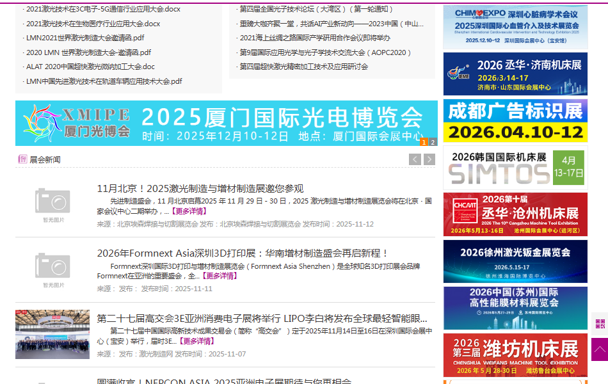Screen dimensions: 608x384
Task: Open 第四届全国光子技术论坛（大湾区）link
Action: click(x=317, y=9)
